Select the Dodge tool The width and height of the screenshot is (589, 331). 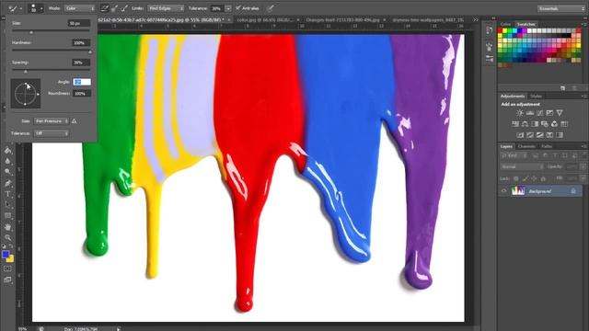(x=8, y=172)
